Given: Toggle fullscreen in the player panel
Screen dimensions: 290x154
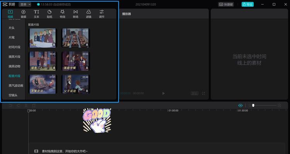Looking at the screenshot, I should [x=203, y=93].
